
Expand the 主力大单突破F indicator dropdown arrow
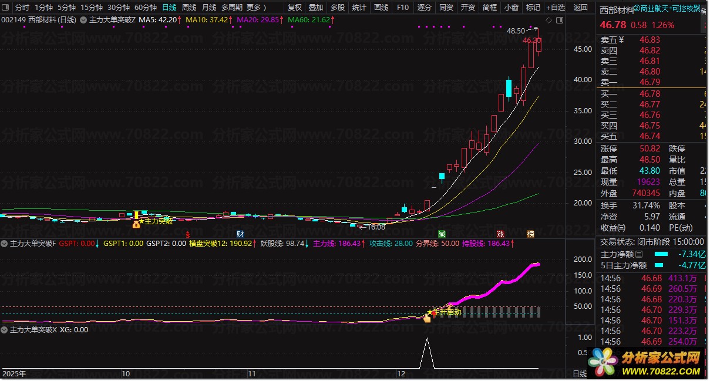pos(5,243)
